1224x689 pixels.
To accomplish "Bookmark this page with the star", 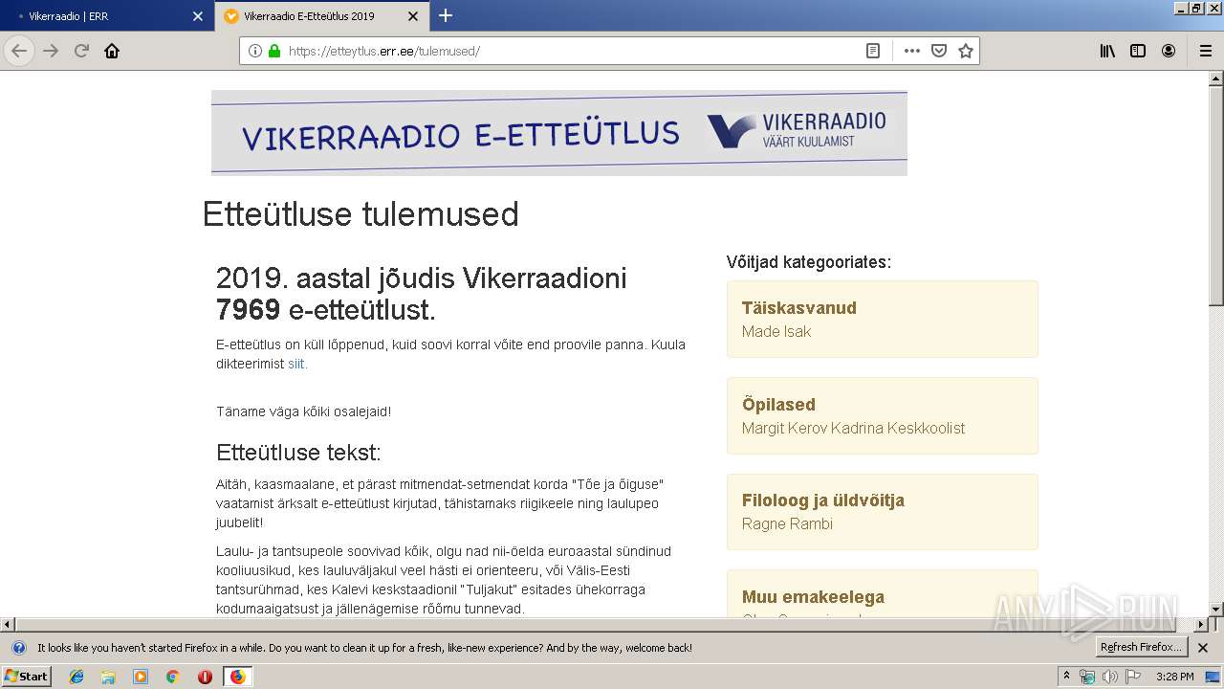I will 966,51.
